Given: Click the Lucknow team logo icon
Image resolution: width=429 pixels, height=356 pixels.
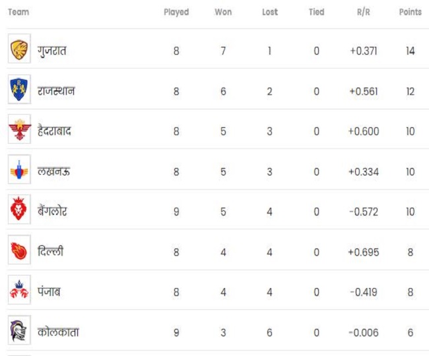Looking at the screenshot, I should [19, 171].
